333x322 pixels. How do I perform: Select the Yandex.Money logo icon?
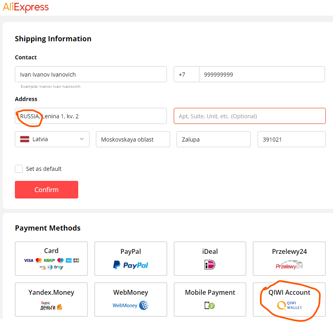(51, 306)
